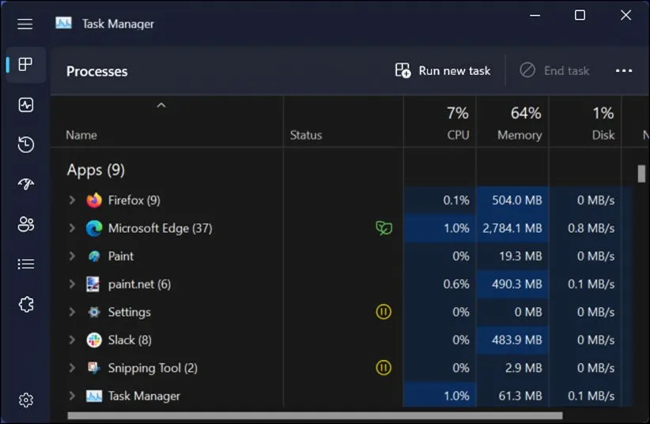Open App history from sidebar
650x424 pixels.
[25, 144]
